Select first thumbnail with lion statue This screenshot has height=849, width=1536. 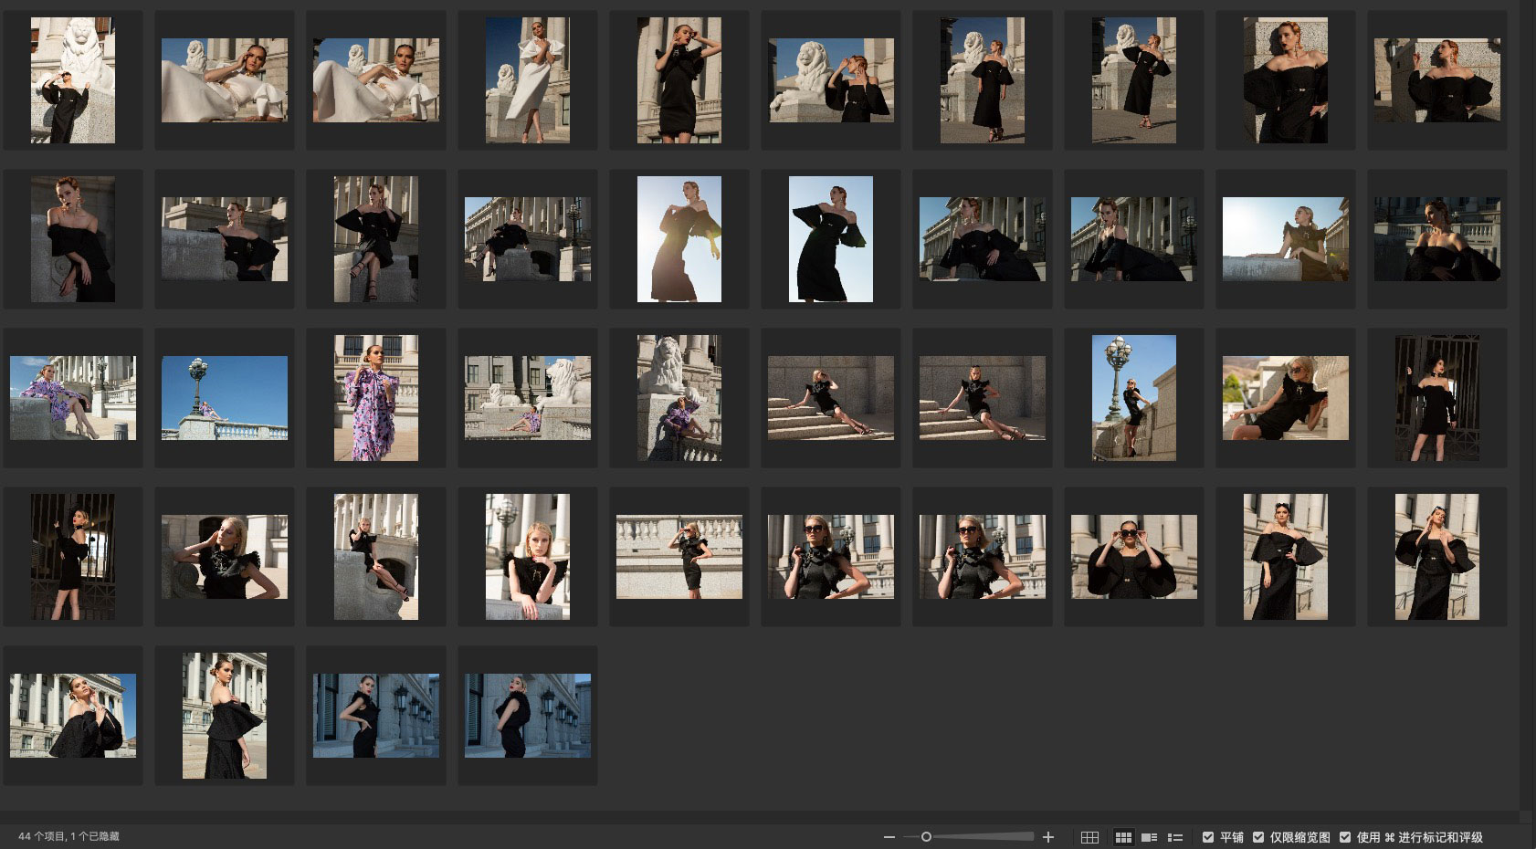73,80
